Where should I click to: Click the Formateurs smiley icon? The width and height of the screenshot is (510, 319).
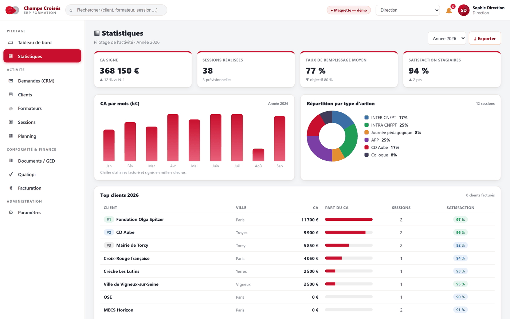pyautogui.click(x=11, y=108)
